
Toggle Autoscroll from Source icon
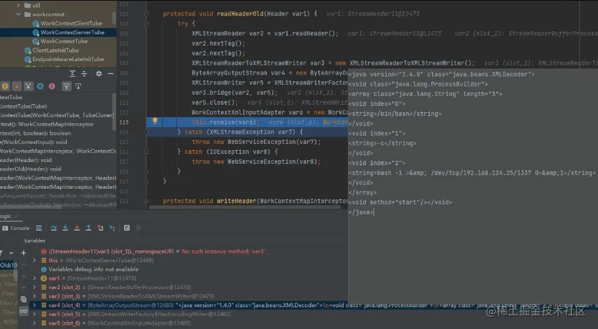[x=78, y=86]
